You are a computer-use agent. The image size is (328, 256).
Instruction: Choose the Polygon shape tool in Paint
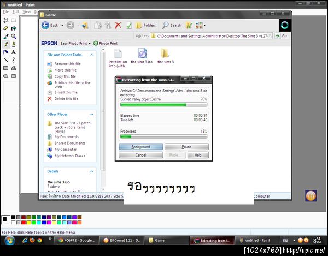pos(14,68)
